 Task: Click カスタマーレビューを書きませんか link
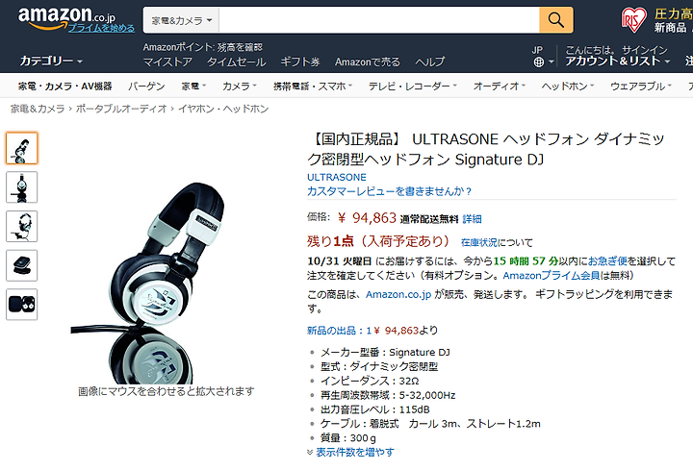pyautogui.click(x=390, y=191)
